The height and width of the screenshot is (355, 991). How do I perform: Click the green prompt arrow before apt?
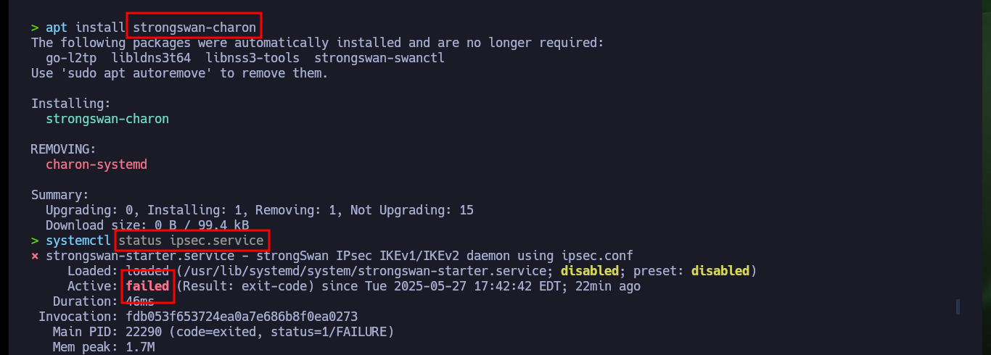(35, 28)
